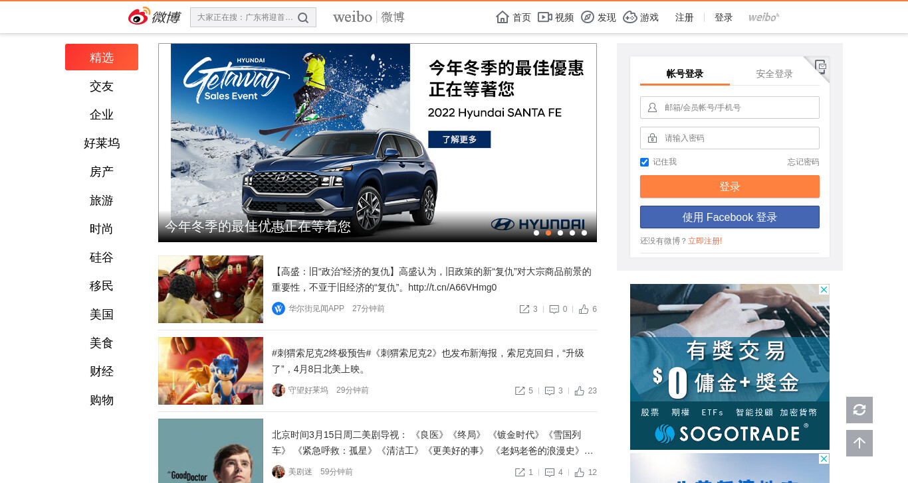This screenshot has height=483, width=908.
Task: Select 美国 category
Action: click(102, 314)
